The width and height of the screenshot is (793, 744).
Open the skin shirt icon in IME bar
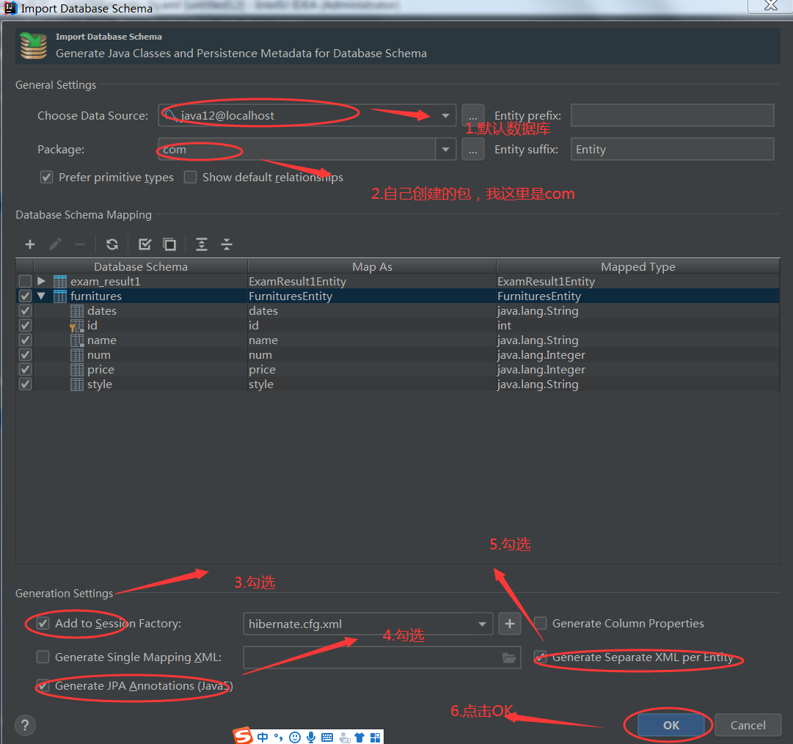coord(359,737)
